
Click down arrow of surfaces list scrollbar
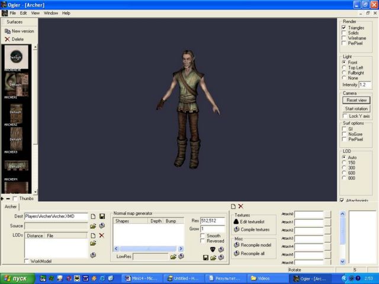(36, 192)
